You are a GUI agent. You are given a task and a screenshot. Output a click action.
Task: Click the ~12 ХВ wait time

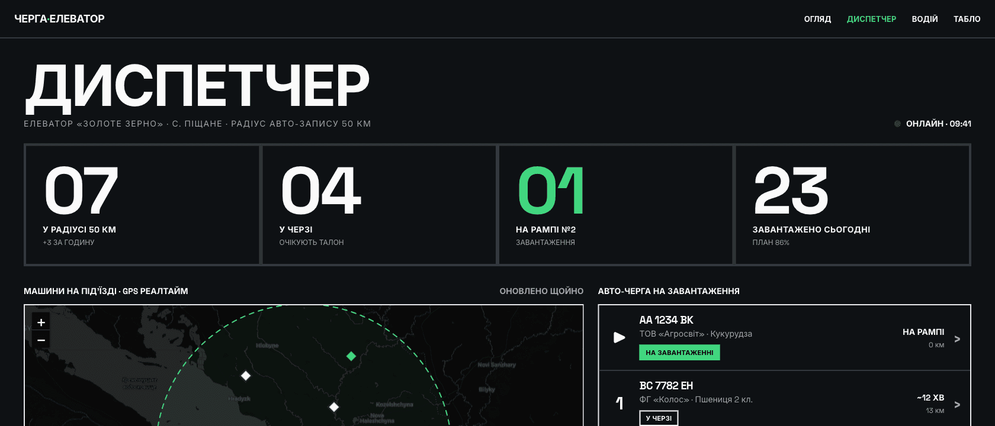[x=930, y=398]
